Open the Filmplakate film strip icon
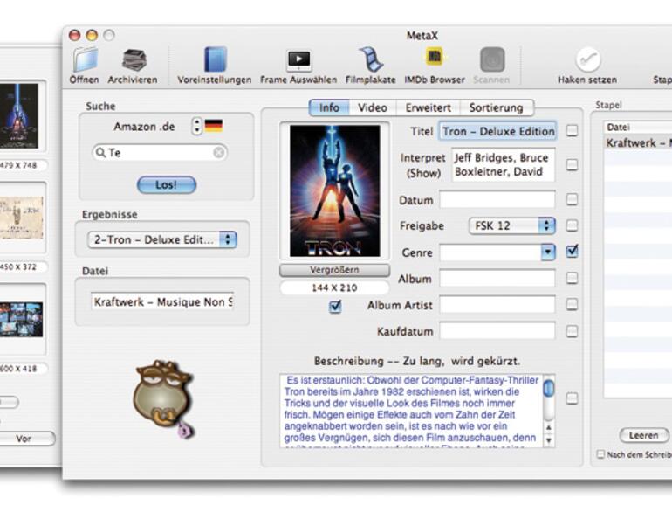Screen dimensions: 672x505 tap(370, 59)
